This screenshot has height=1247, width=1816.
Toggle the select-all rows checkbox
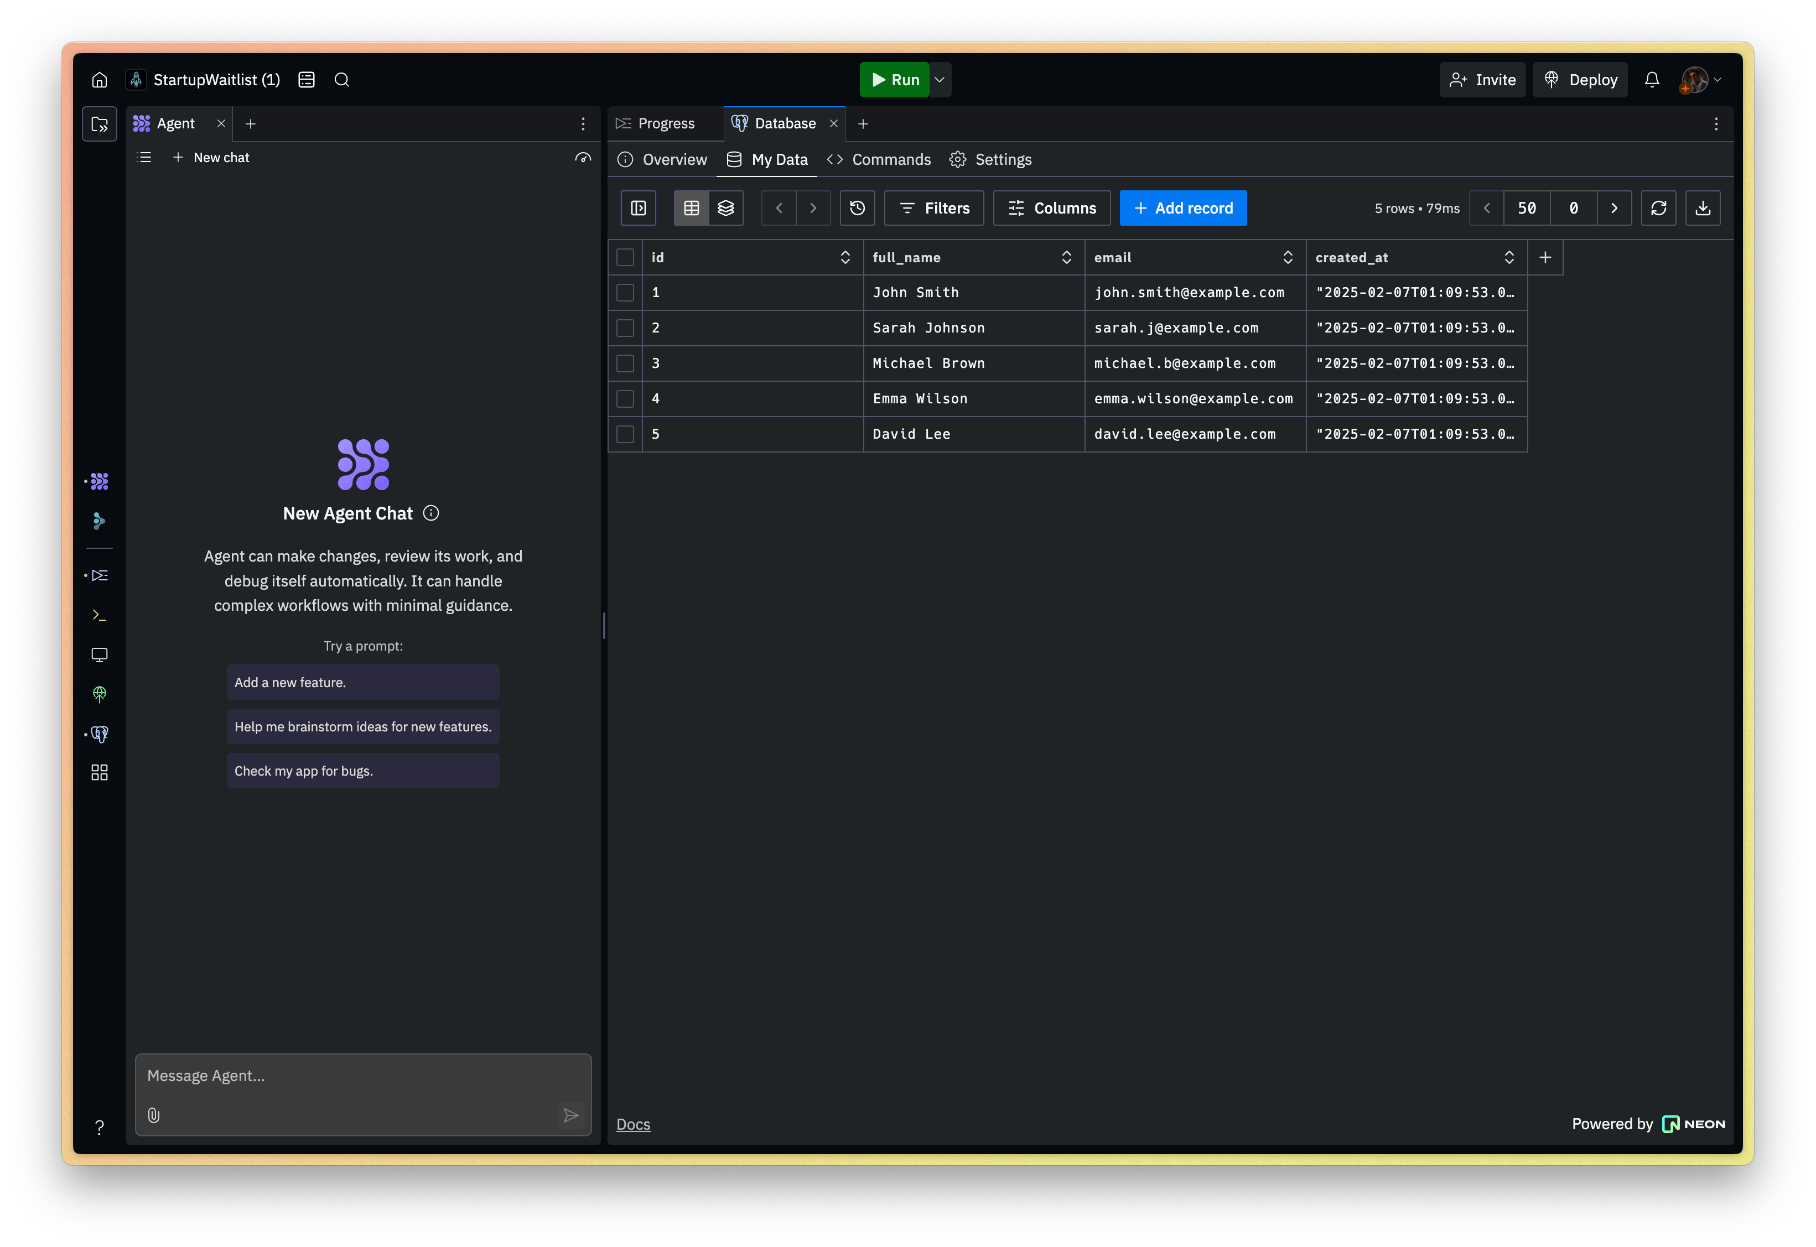625,257
